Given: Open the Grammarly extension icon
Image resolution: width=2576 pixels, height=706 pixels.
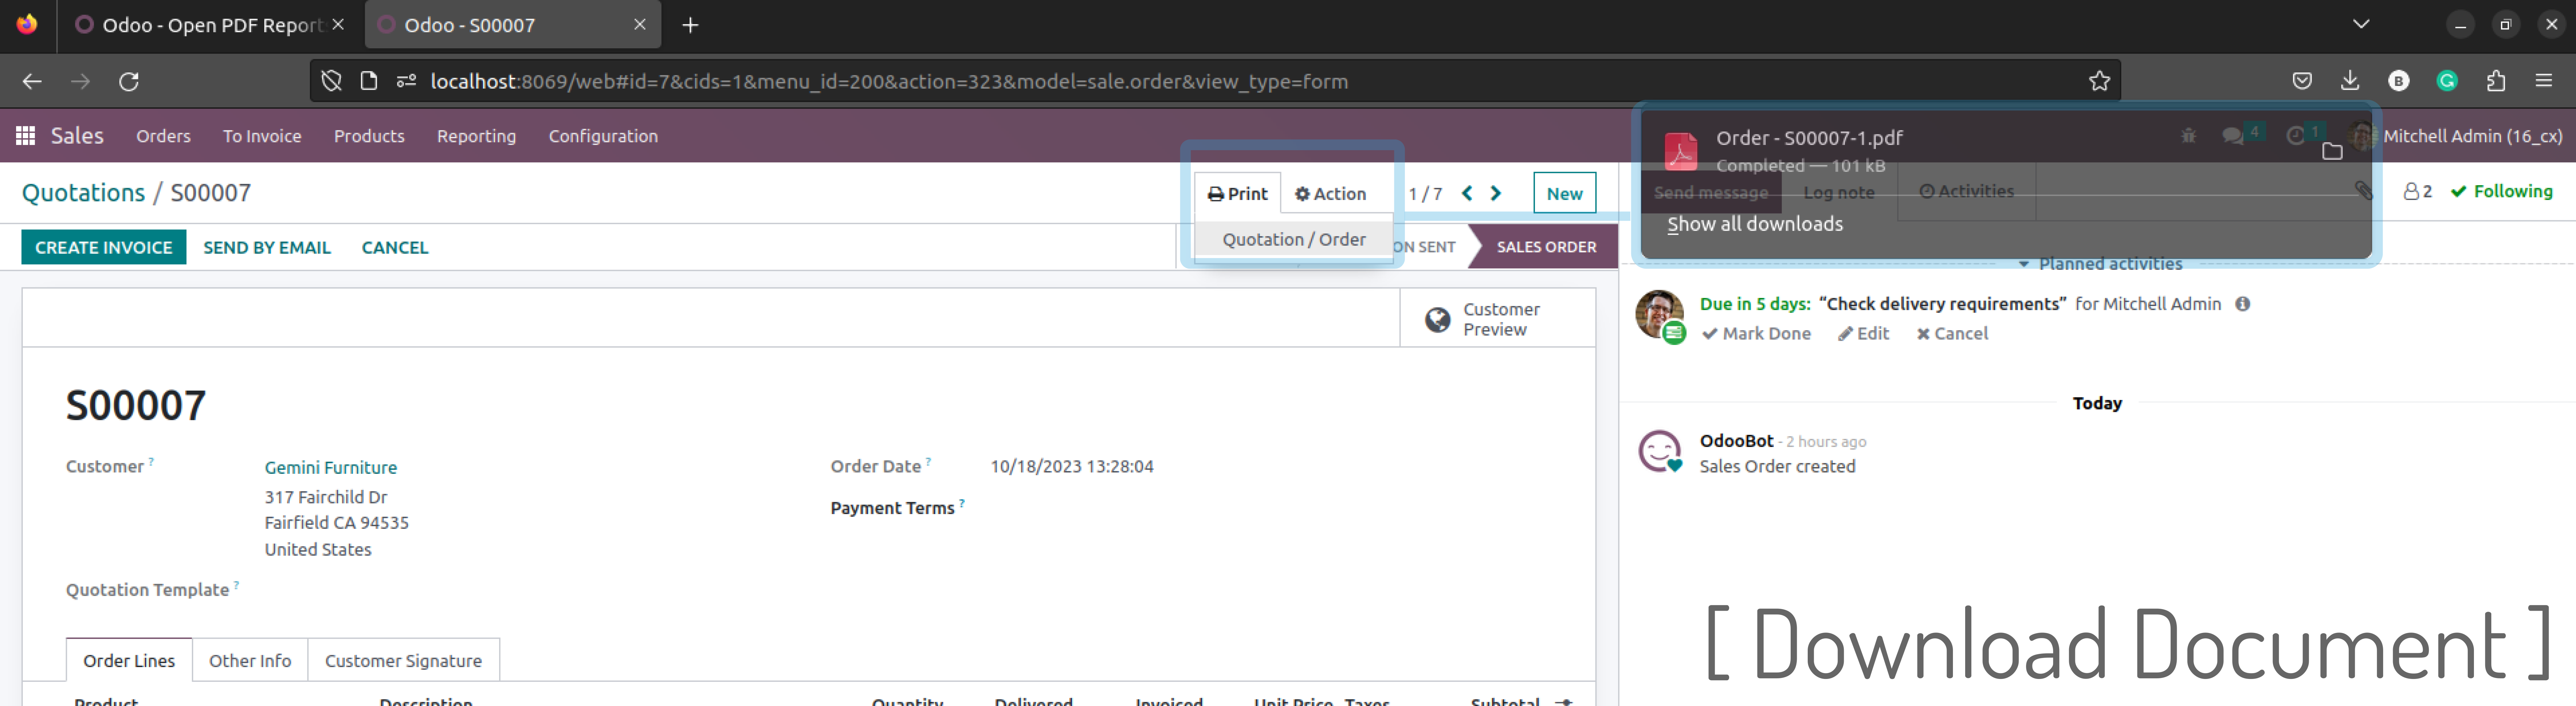Looking at the screenshot, I should [x=2447, y=81].
